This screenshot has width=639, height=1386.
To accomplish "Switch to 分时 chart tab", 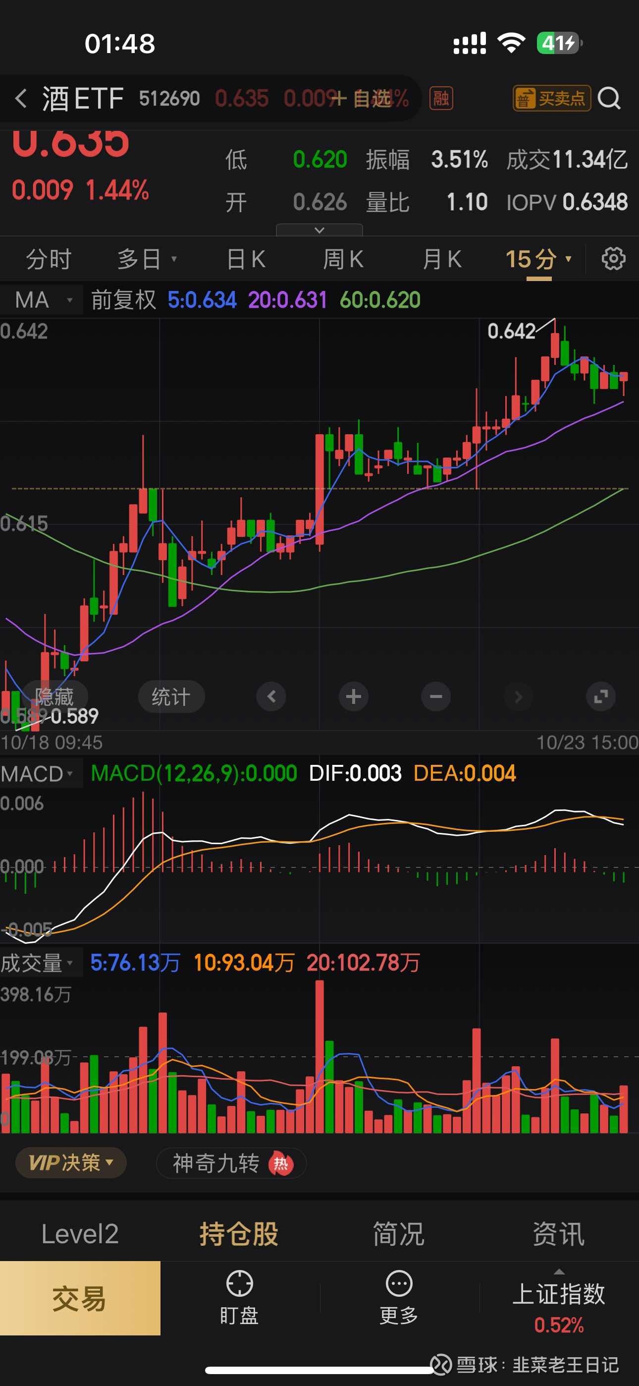I will [x=49, y=259].
